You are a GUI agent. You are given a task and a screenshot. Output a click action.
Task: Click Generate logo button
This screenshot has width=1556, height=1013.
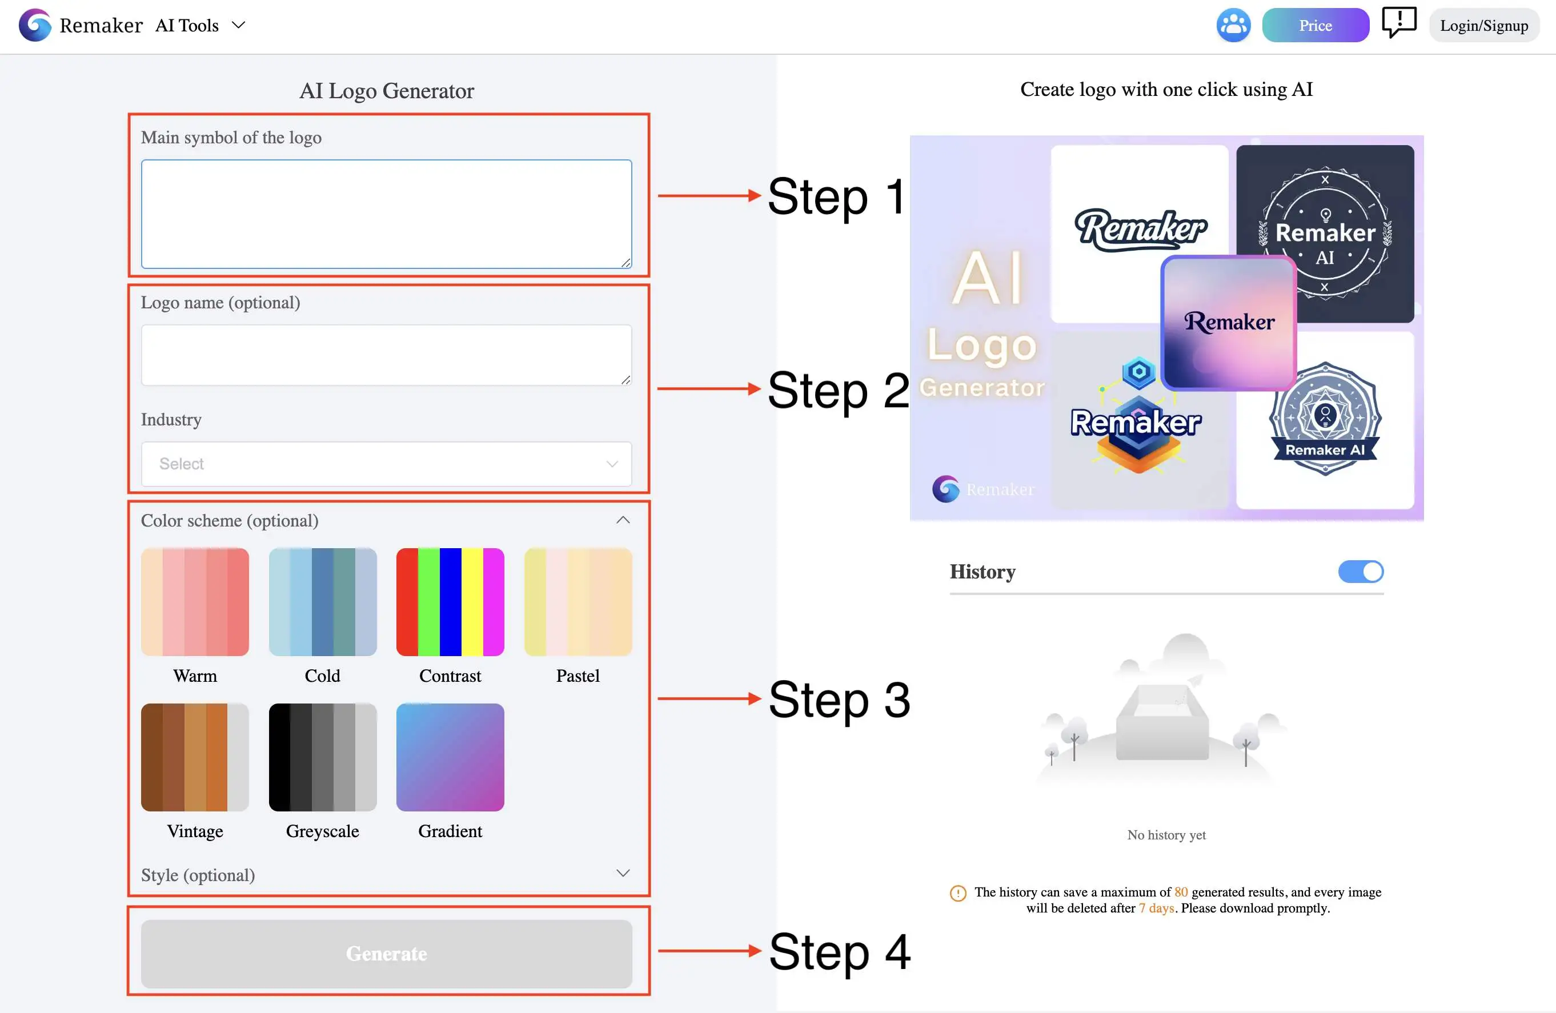pyautogui.click(x=387, y=953)
